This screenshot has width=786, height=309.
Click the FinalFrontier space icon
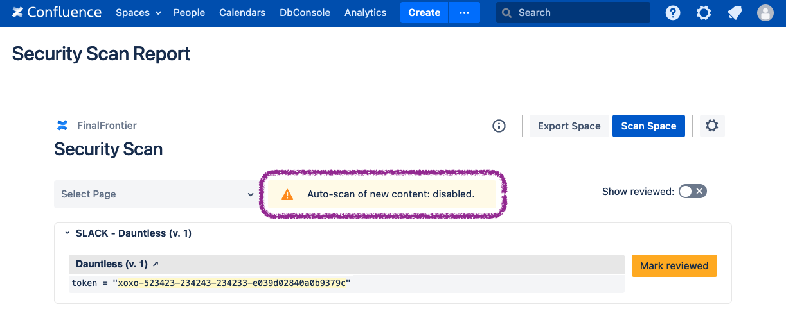(x=62, y=126)
